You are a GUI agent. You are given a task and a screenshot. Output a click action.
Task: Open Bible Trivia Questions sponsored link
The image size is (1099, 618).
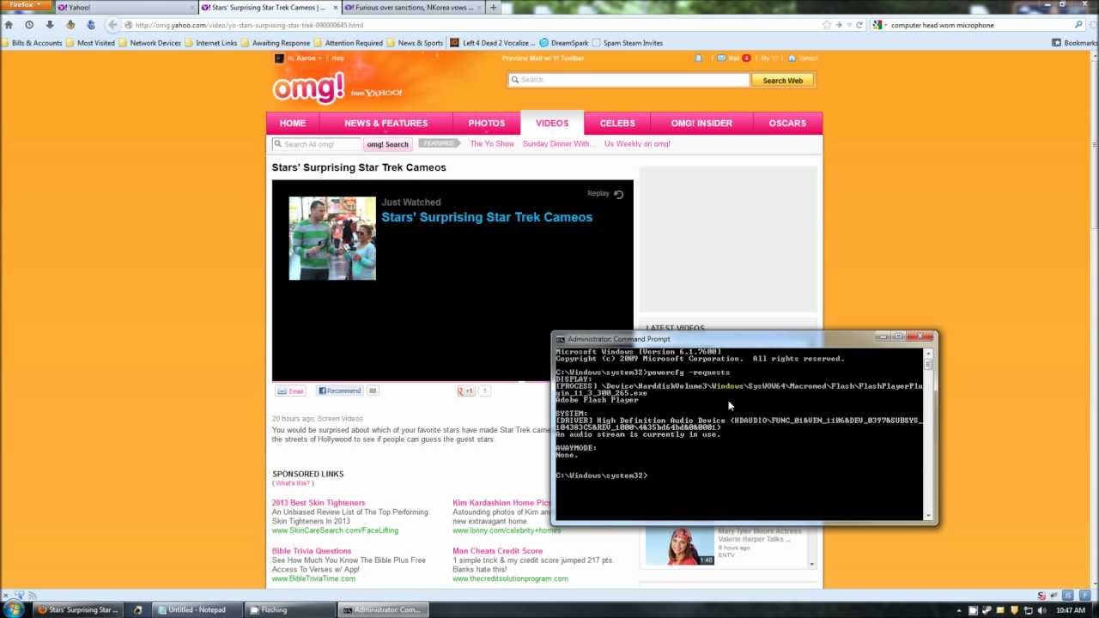pos(312,551)
